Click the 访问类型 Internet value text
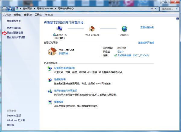 [122, 48]
